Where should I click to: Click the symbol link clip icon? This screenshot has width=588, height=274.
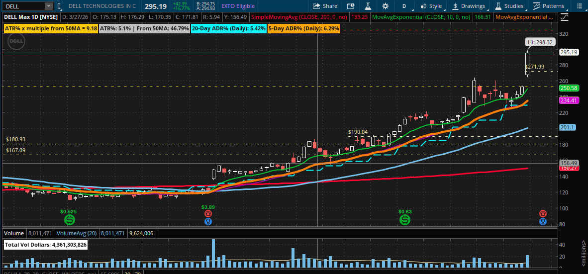pos(59,6)
